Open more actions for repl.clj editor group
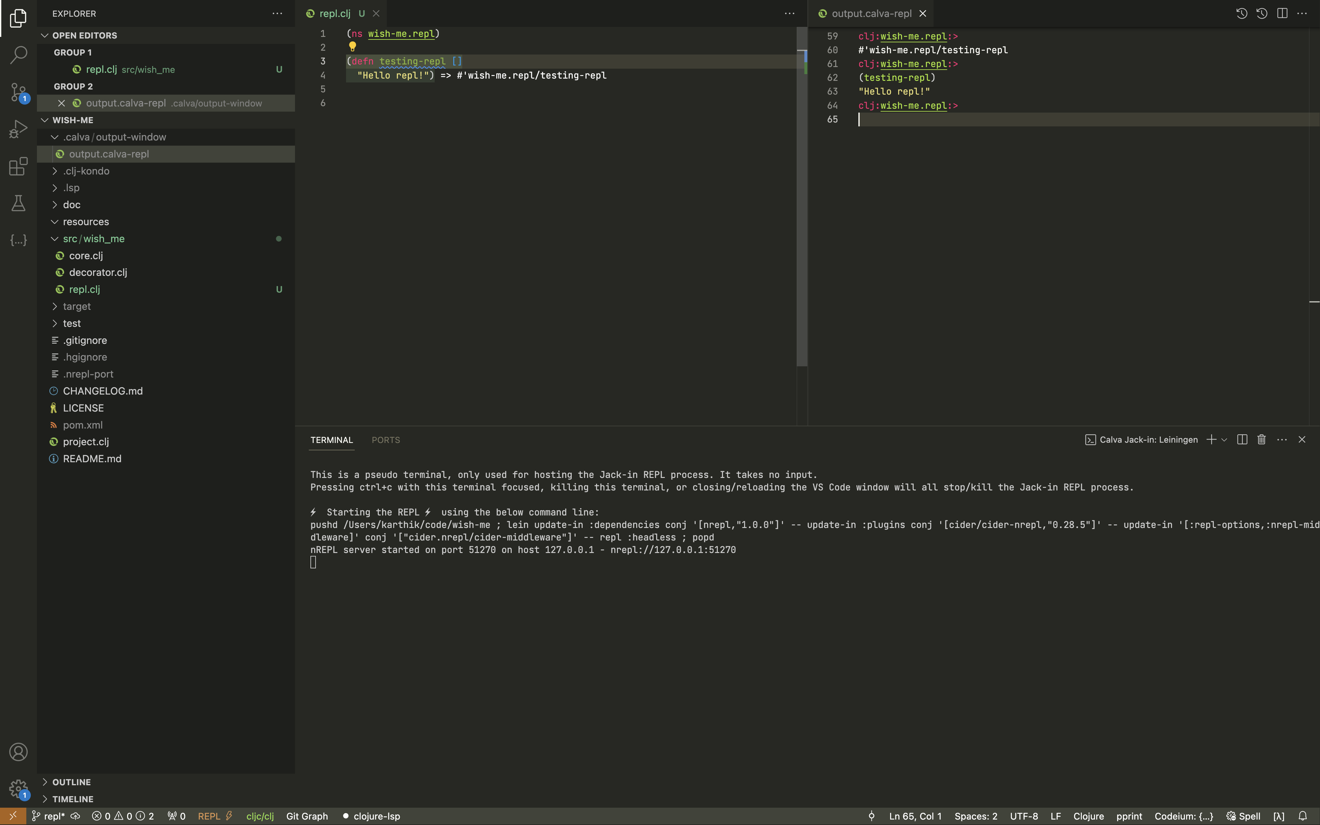 click(789, 14)
